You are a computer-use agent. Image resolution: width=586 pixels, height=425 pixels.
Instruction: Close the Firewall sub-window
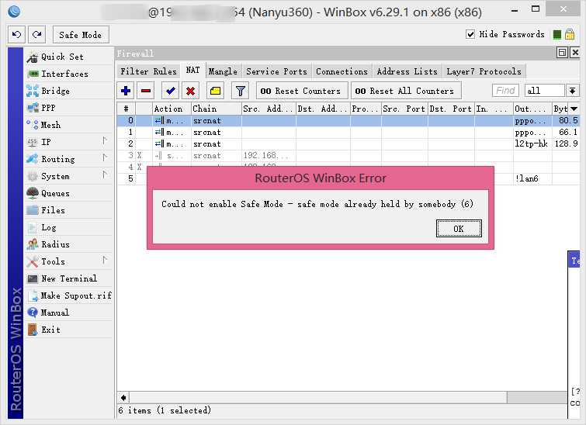[x=575, y=53]
